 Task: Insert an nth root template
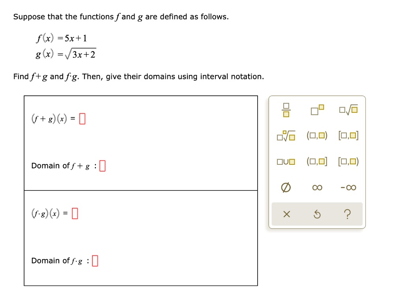[x=287, y=136]
